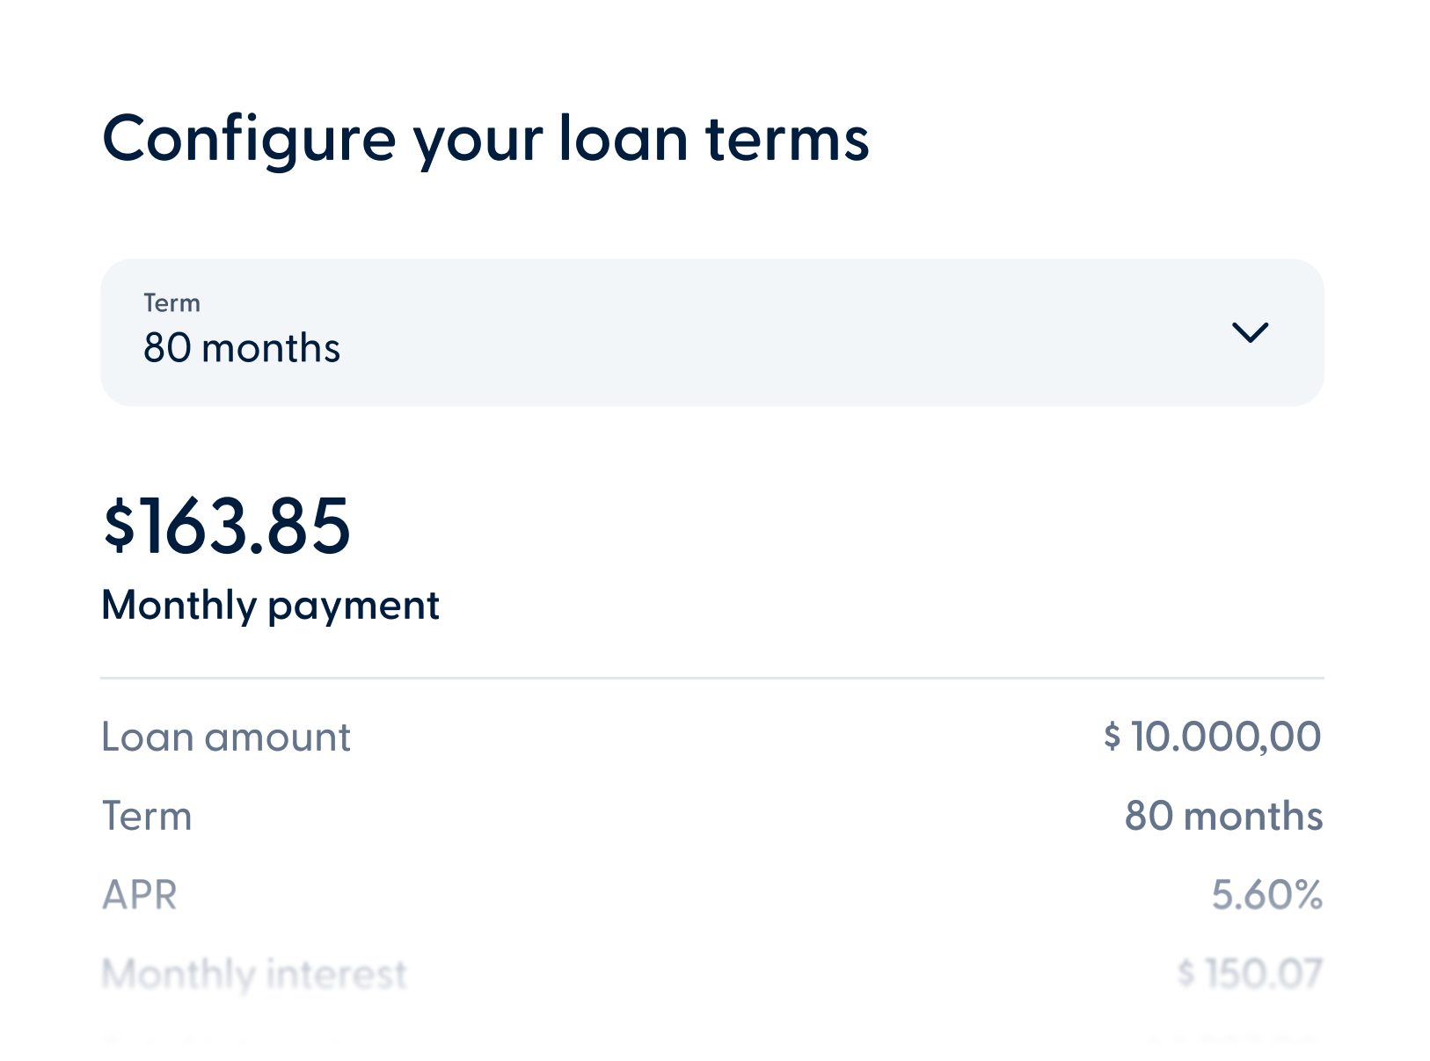
Task: Click the chevron arrow in Term dropdown
Action: [1250, 332]
